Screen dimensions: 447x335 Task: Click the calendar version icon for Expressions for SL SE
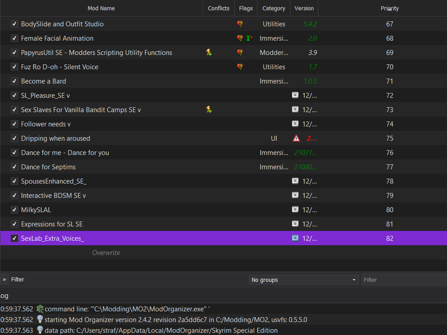pos(295,223)
